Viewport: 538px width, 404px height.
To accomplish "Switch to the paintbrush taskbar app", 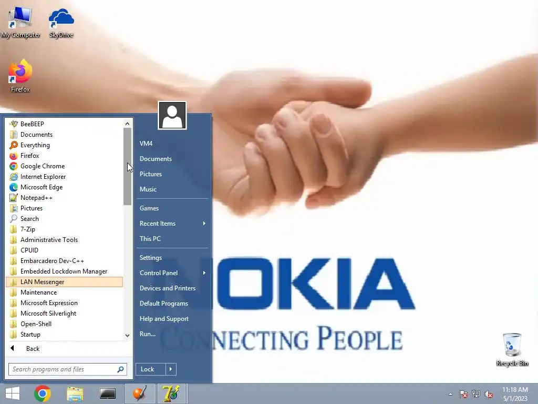I will tap(140, 393).
